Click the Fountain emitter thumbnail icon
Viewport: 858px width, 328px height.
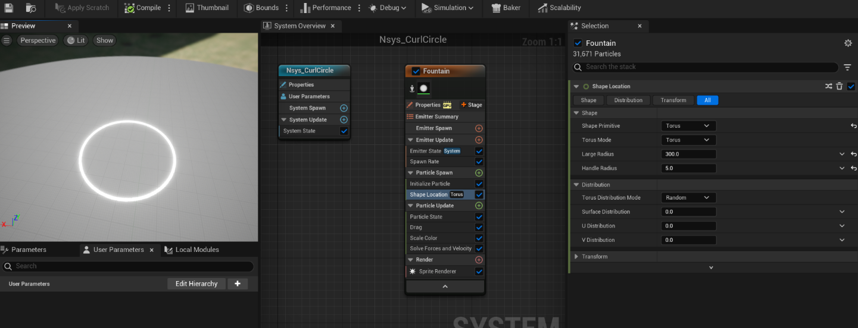point(423,89)
